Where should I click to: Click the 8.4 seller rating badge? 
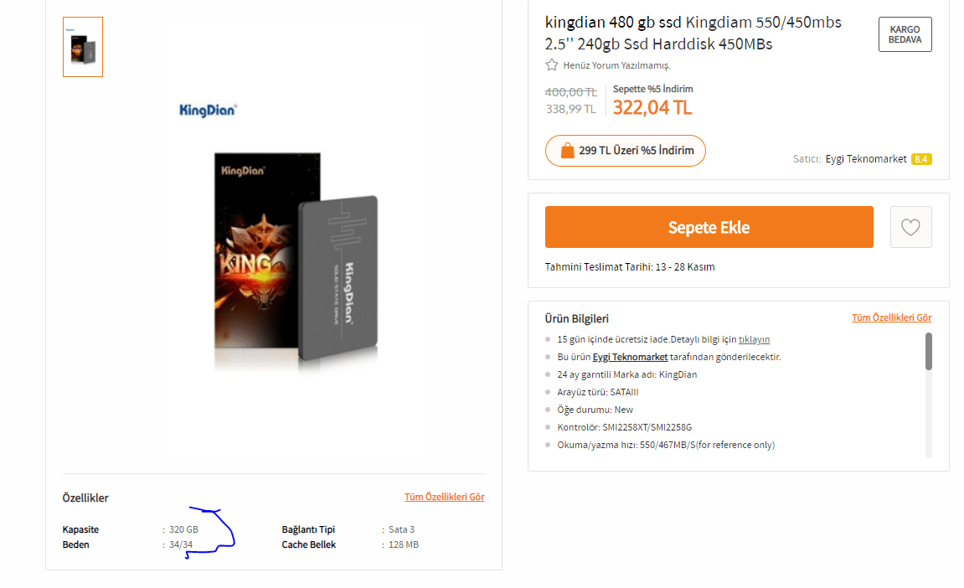(x=921, y=159)
